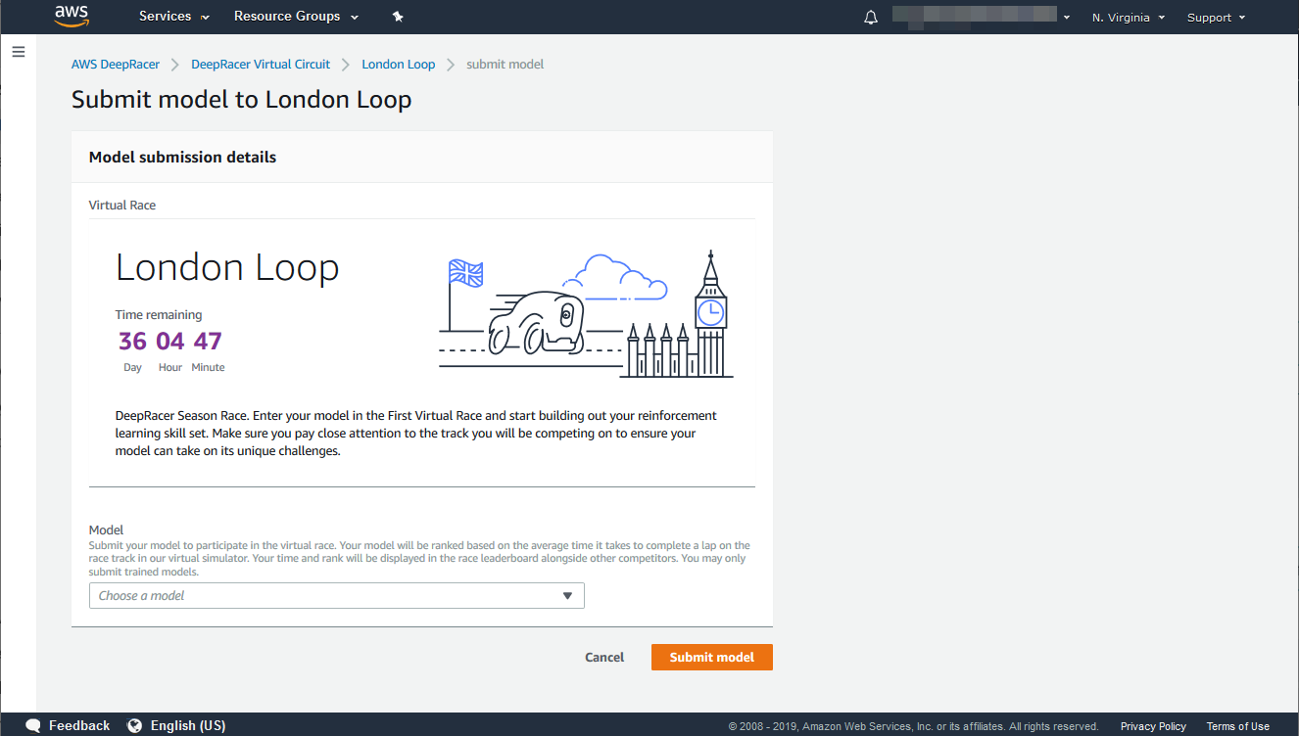Follow the London Loop breadcrumb link
Image resolution: width=1299 pixels, height=736 pixels.
(398, 65)
